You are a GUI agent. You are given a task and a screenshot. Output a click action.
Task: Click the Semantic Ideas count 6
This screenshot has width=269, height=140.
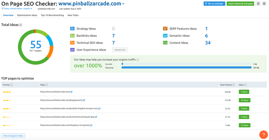[206, 36]
